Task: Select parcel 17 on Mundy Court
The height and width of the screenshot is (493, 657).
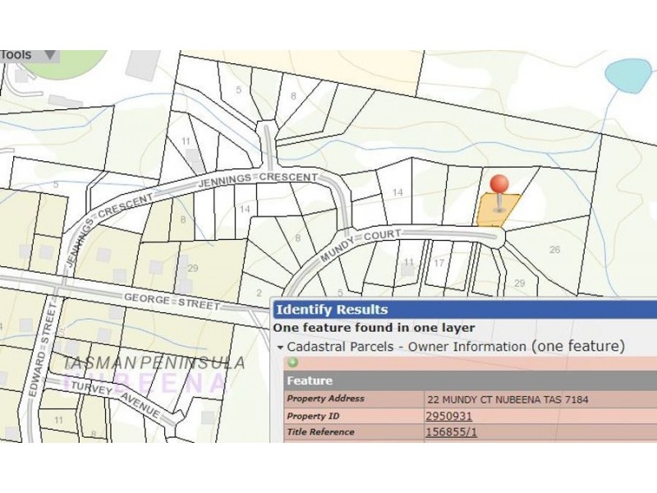Action: [439, 263]
